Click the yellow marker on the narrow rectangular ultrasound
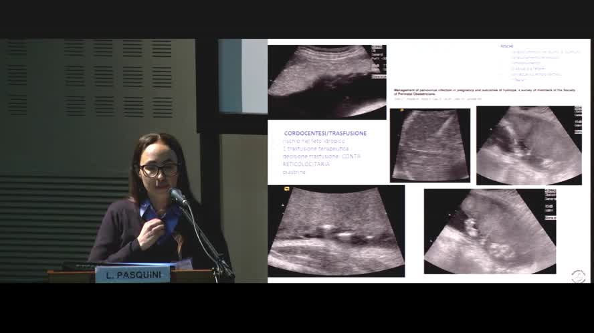This screenshot has height=333, width=594. pos(401,110)
